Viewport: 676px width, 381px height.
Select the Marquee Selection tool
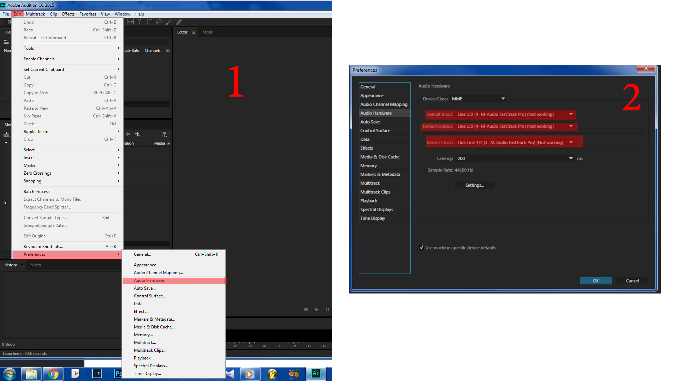[150, 22]
